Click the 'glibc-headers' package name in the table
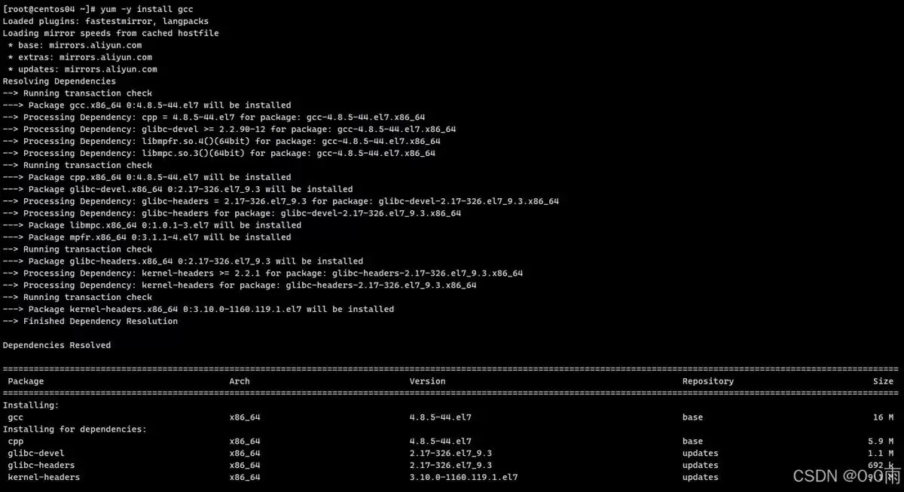The width and height of the screenshot is (904, 492). [x=41, y=466]
